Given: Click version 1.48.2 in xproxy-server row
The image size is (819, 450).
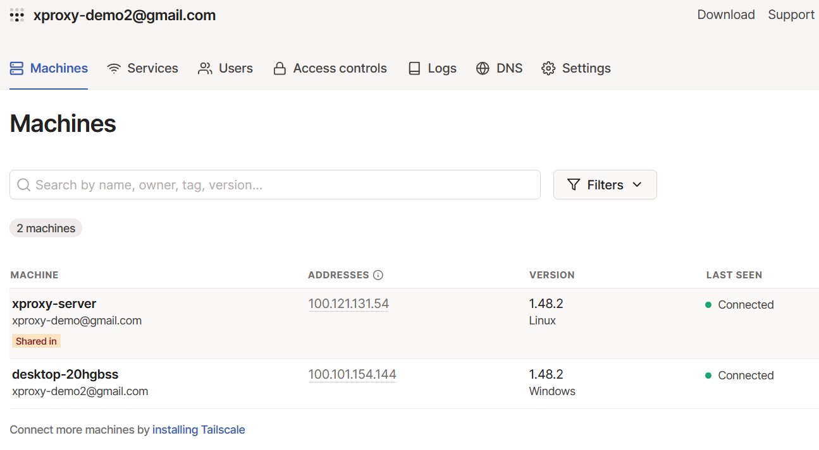Looking at the screenshot, I should (x=546, y=304).
